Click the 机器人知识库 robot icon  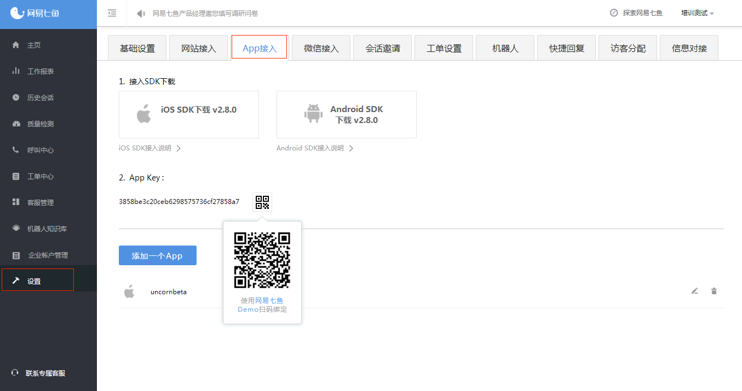[x=16, y=229]
